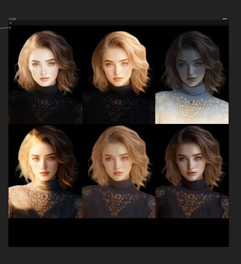Click the node's dark header bar
This screenshot has width=241, height=264.
[119, 23]
